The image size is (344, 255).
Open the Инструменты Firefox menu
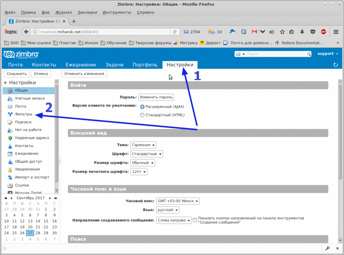[x=117, y=12]
